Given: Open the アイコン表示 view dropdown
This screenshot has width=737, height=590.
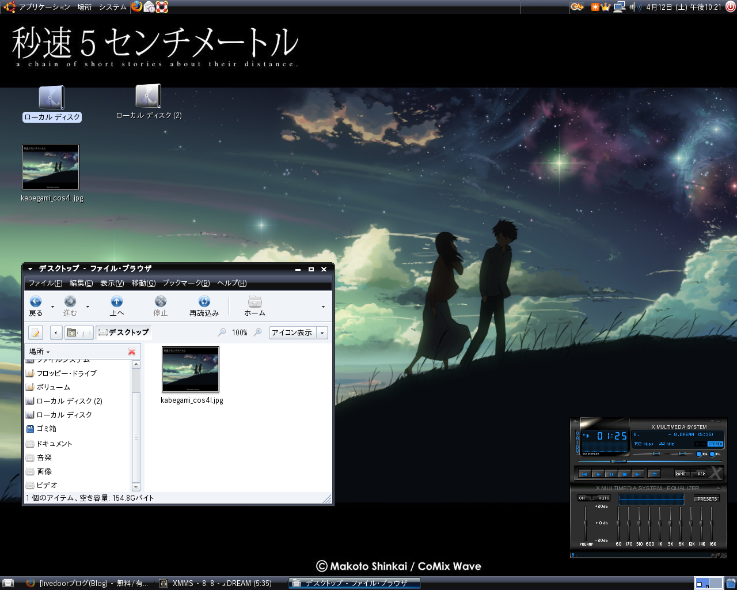Looking at the screenshot, I should tap(298, 332).
